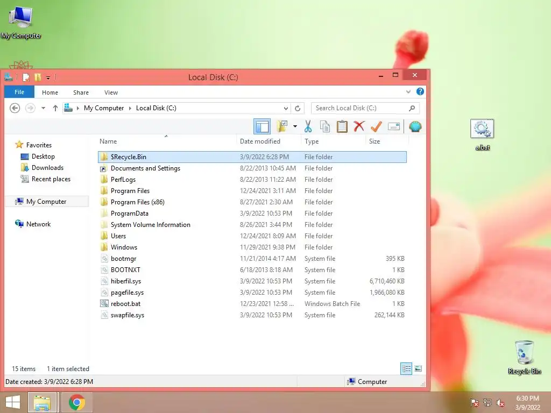Click the Search Local Disk (C:) field
This screenshot has width=551, height=413.
coord(365,108)
